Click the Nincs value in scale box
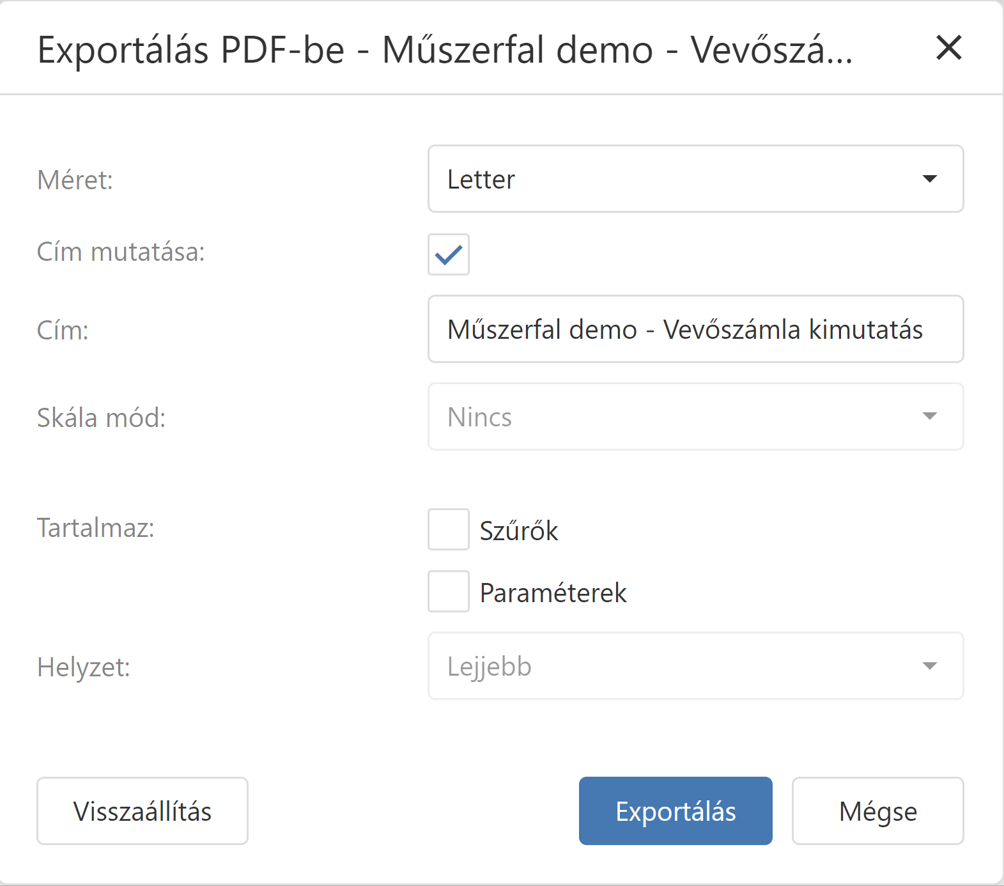The width and height of the screenshot is (1004, 886). point(480,417)
